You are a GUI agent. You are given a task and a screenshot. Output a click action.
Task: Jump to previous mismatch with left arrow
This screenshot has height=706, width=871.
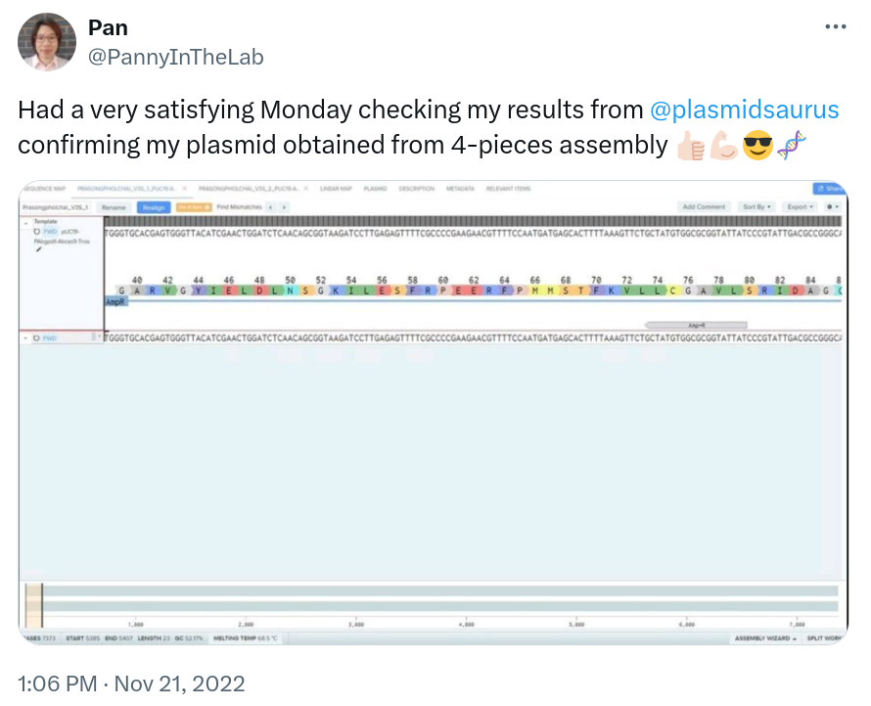pos(271,207)
